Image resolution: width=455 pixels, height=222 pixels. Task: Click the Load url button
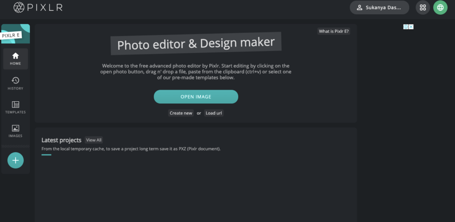[x=214, y=113]
